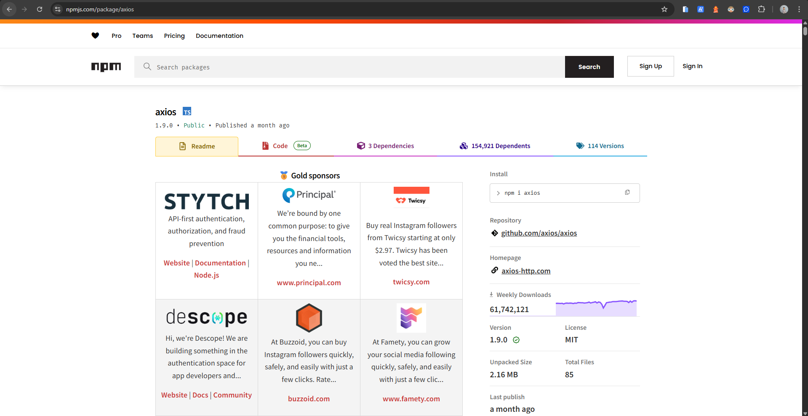Click the black heart npm icon
Viewport: 808px width, 416px height.
pos(95,36)
